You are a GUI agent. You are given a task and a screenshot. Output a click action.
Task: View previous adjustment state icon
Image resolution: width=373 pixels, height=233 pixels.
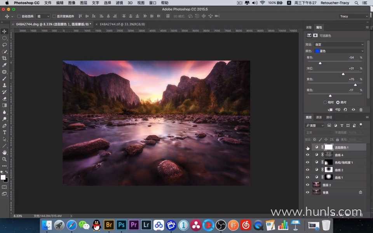point(338,110)
